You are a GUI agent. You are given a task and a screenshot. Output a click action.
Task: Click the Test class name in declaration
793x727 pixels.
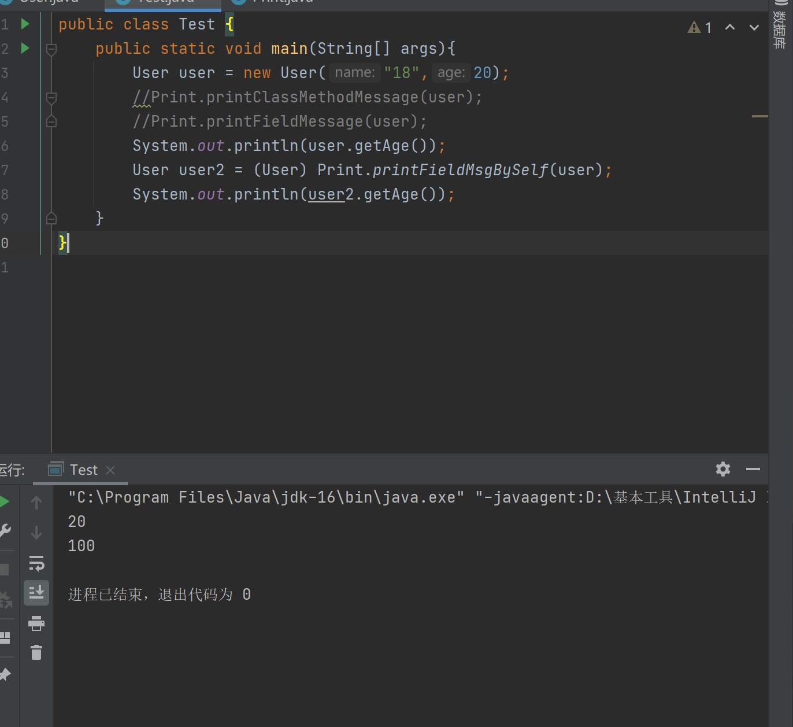(x=197, y=24)
